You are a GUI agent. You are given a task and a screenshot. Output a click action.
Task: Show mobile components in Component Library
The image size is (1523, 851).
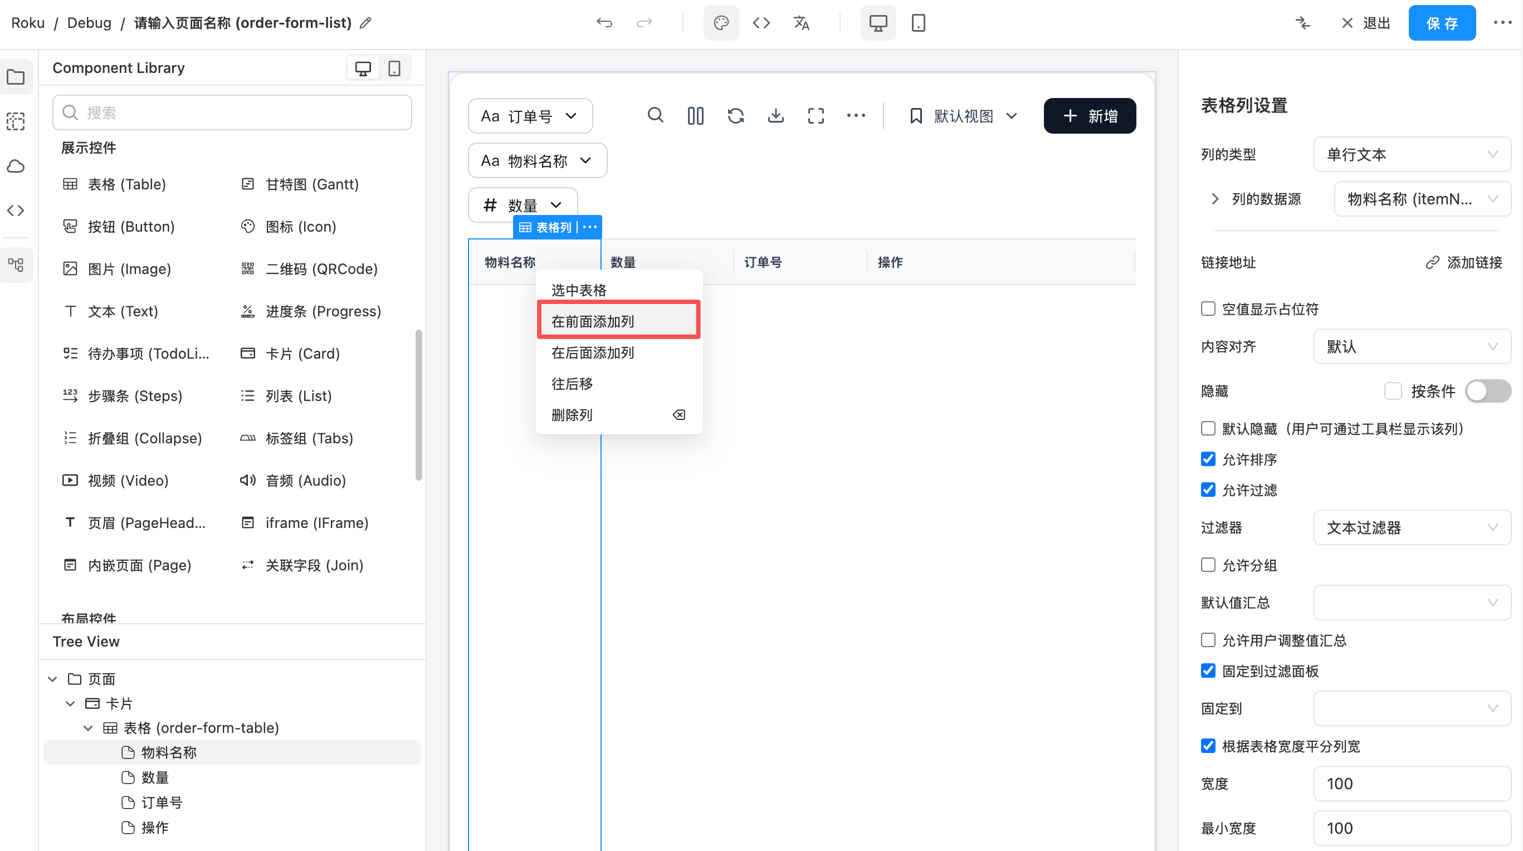pos(394,68)
